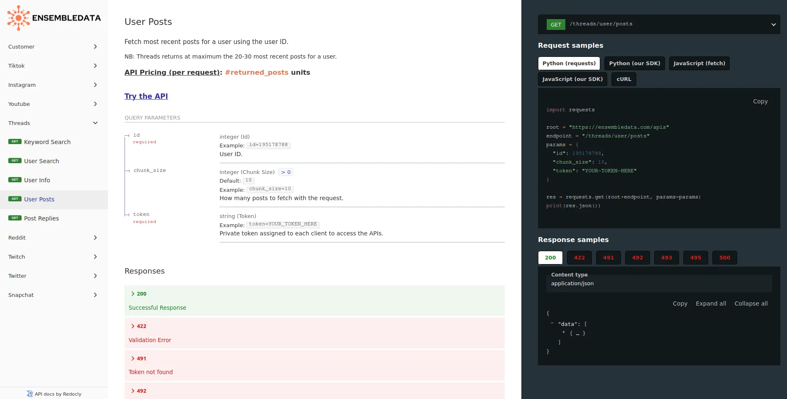The height and width of the screenshot is (399, 787).
Task: Click GET badge beside User Info
Action: (x=15, y=180)
